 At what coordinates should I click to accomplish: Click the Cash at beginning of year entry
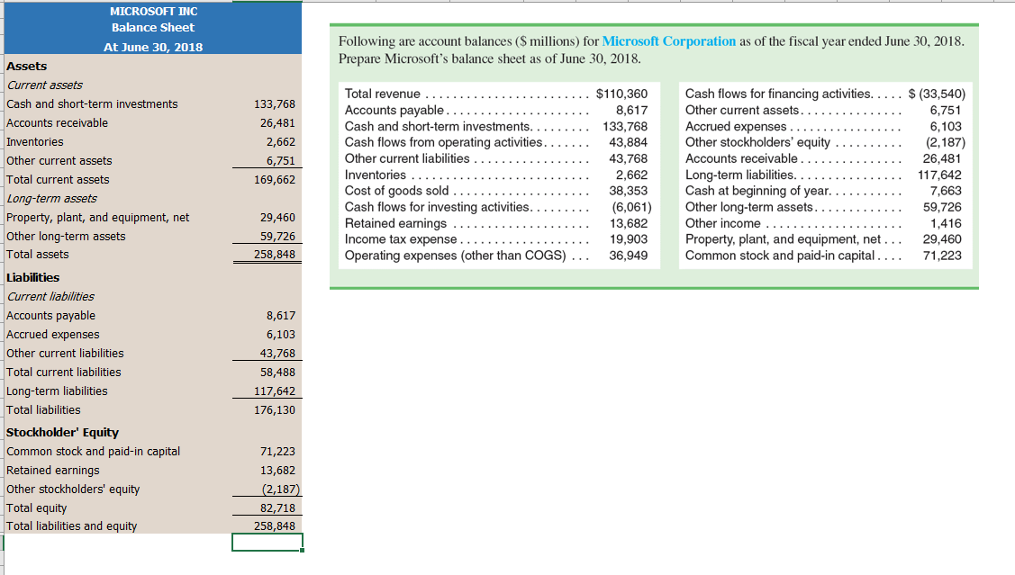823,191
